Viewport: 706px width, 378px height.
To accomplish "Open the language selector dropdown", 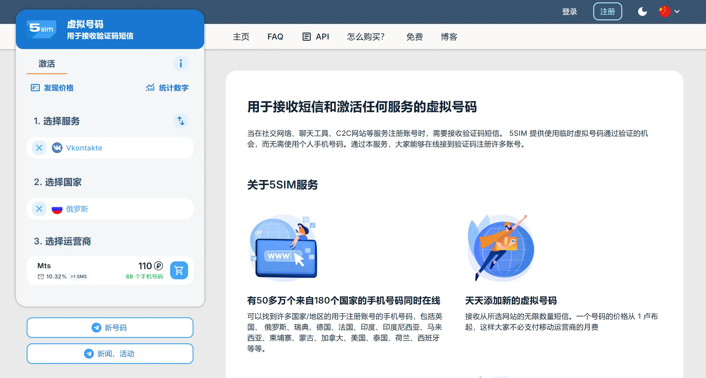I will click(x=669, y=12).
